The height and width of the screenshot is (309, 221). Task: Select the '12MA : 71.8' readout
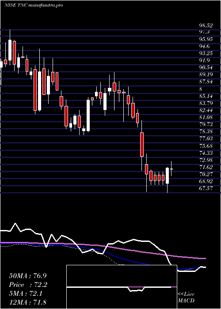pyautogui.click(x=28, y=302)
